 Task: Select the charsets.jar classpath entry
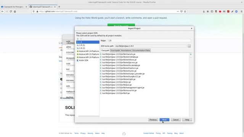(119, 54)
